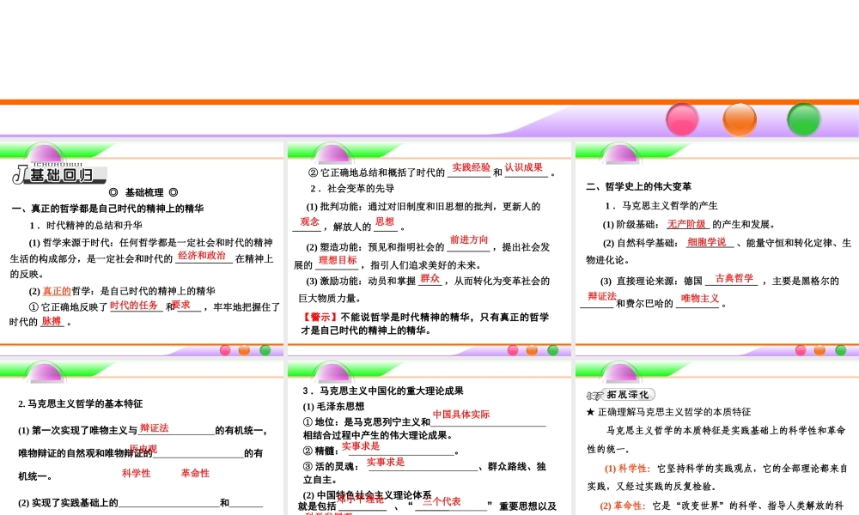Select heading 一、真正的哲学都是自己时代的精神上的精华
This screenshot has width=859, height=515.
(107, 209)
